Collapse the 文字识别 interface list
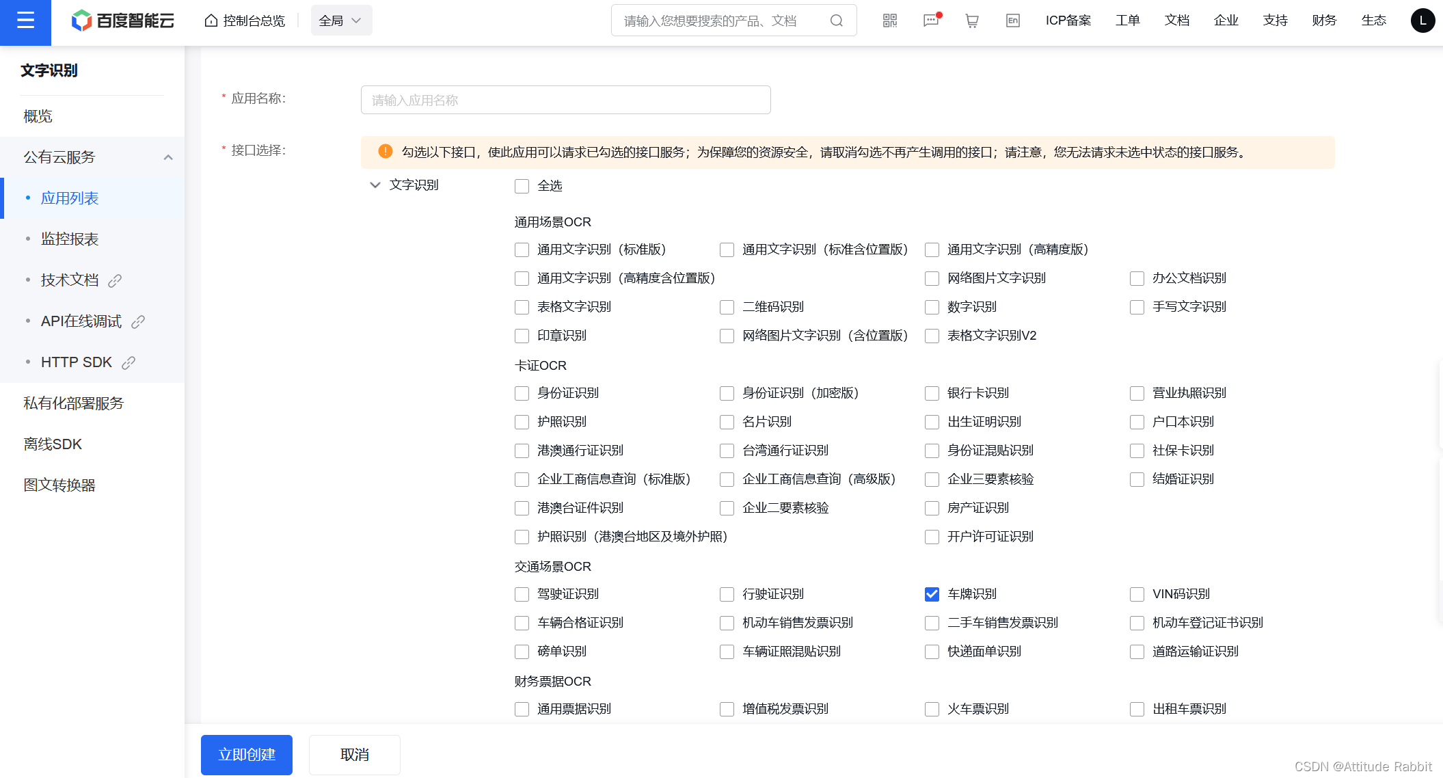1443x778 pixels. coord(375,185)
